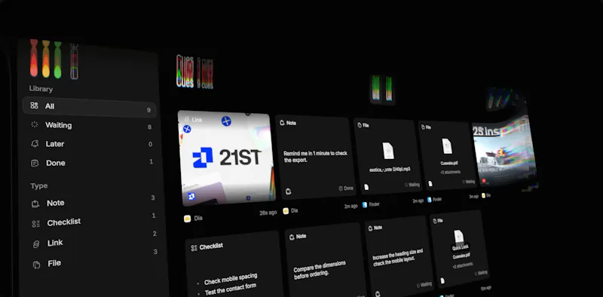Show the Later library items
The width and height of the screenshot is (603, 297).
coord(90,144)
